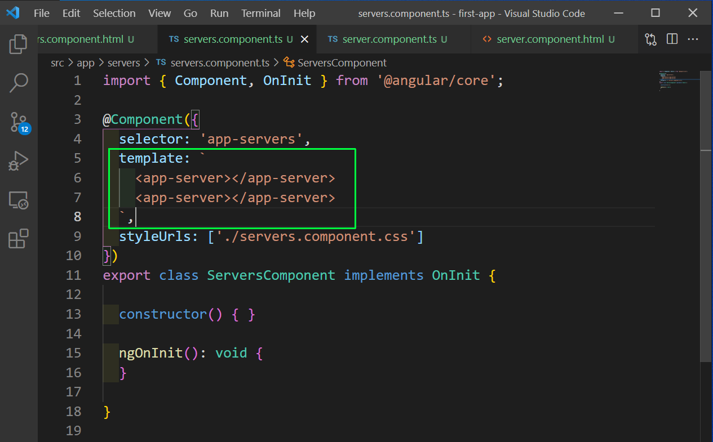Click the OnInit import on line 1
This screenshot has width=713, height=442.
[x=287, y=81]
